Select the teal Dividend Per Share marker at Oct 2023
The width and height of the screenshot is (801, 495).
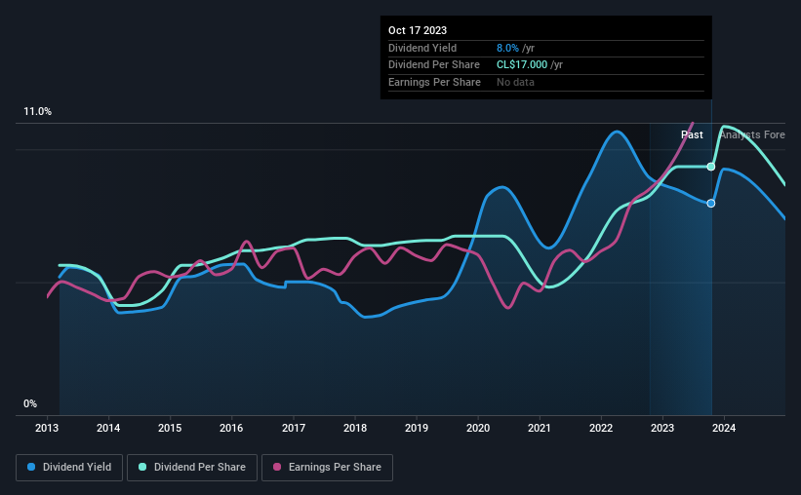(711, 167)
